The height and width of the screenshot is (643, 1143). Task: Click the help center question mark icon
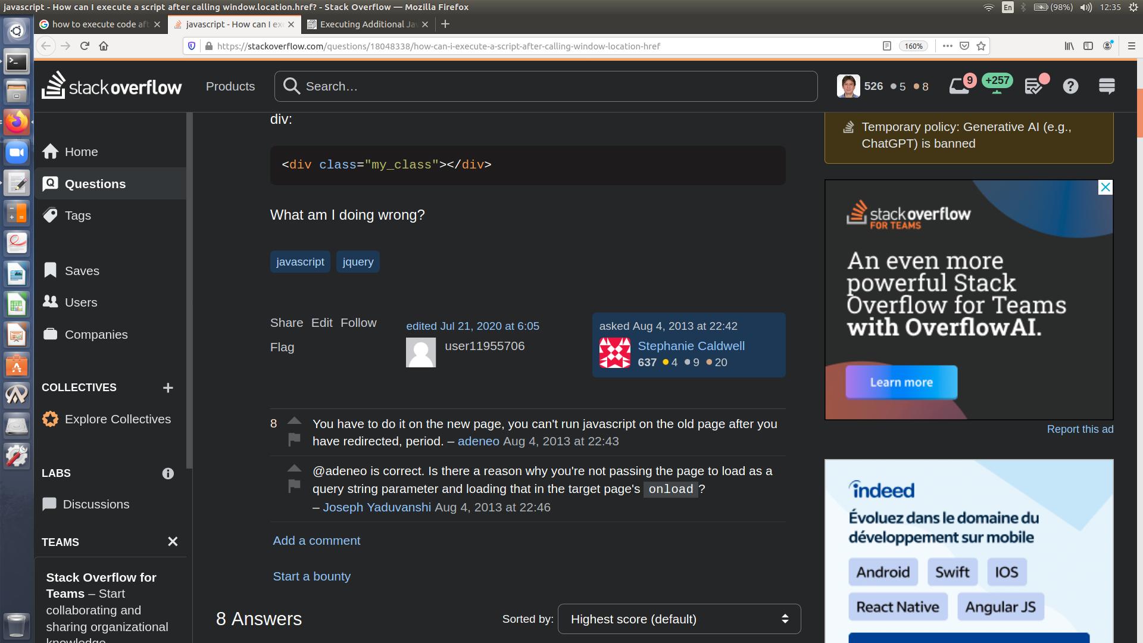coord(1070,87)
